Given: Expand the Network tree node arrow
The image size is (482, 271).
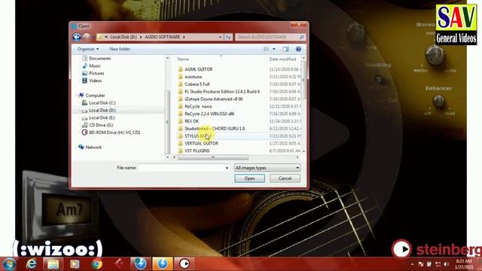Looking at the screenshot, I should tap(76, 148).
